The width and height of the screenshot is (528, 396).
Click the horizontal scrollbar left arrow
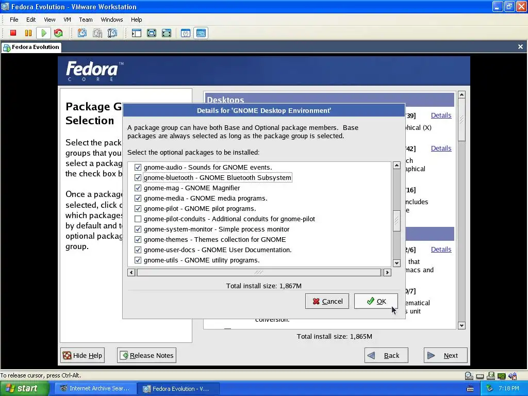(131, 272)
